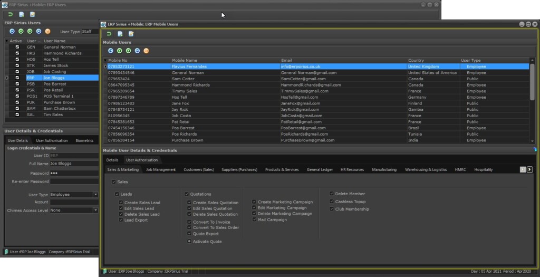Open the Job Management tab
The image size is (540, 277).
161,169
